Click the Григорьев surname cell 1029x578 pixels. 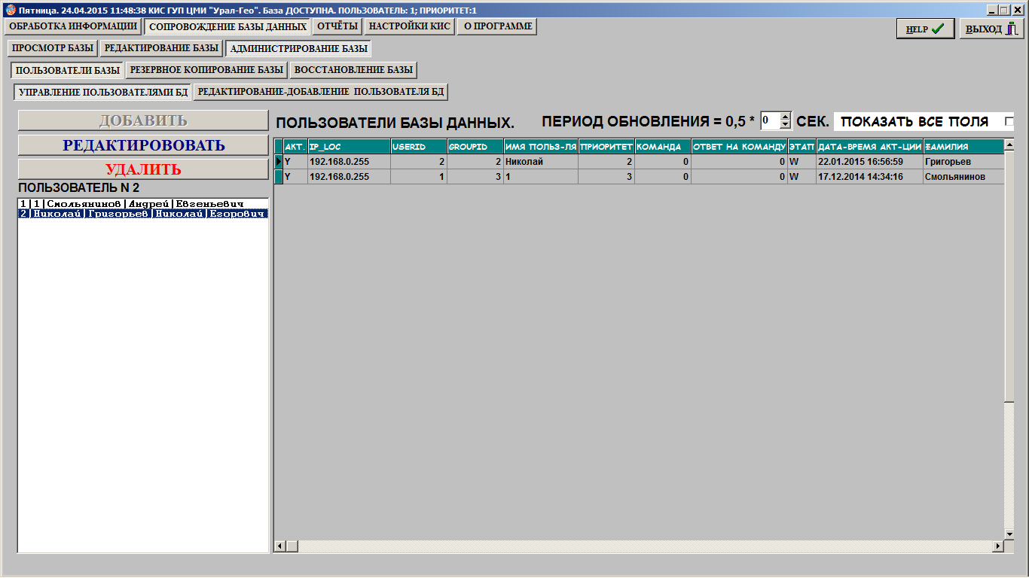coord(963,162)
